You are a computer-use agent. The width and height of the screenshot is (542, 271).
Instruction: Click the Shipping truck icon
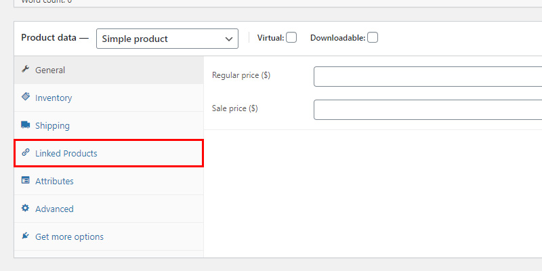25,125
